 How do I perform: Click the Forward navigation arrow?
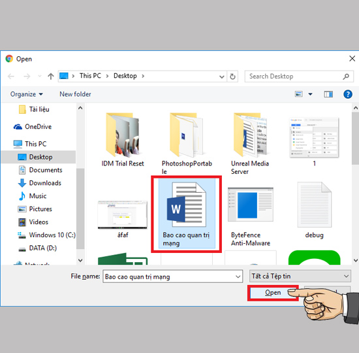pos(27,76)
